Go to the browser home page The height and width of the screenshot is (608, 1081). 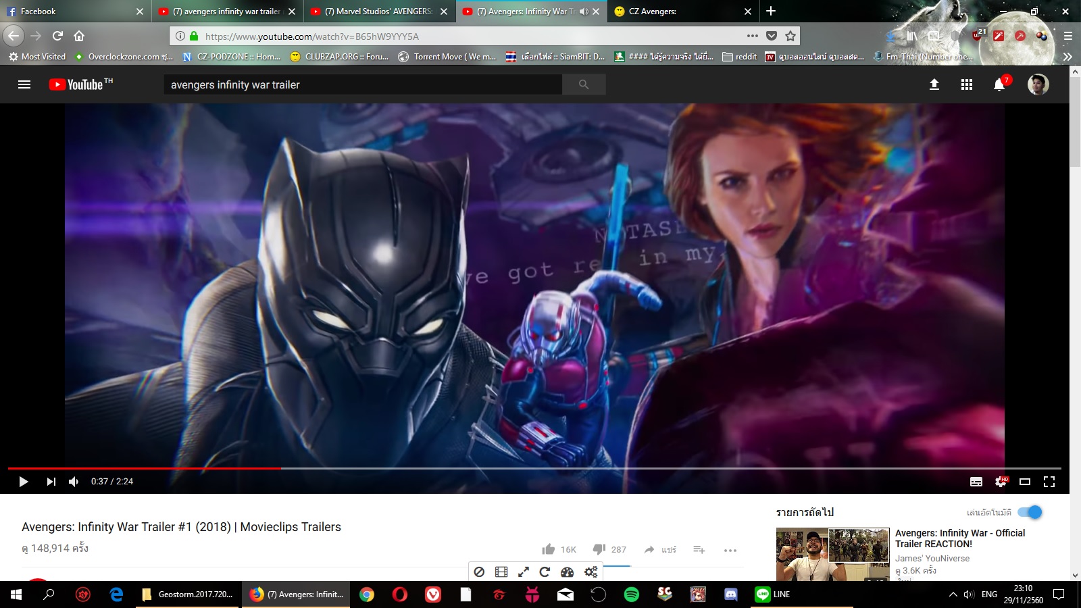pyautogui.click(x=79, y=36)
